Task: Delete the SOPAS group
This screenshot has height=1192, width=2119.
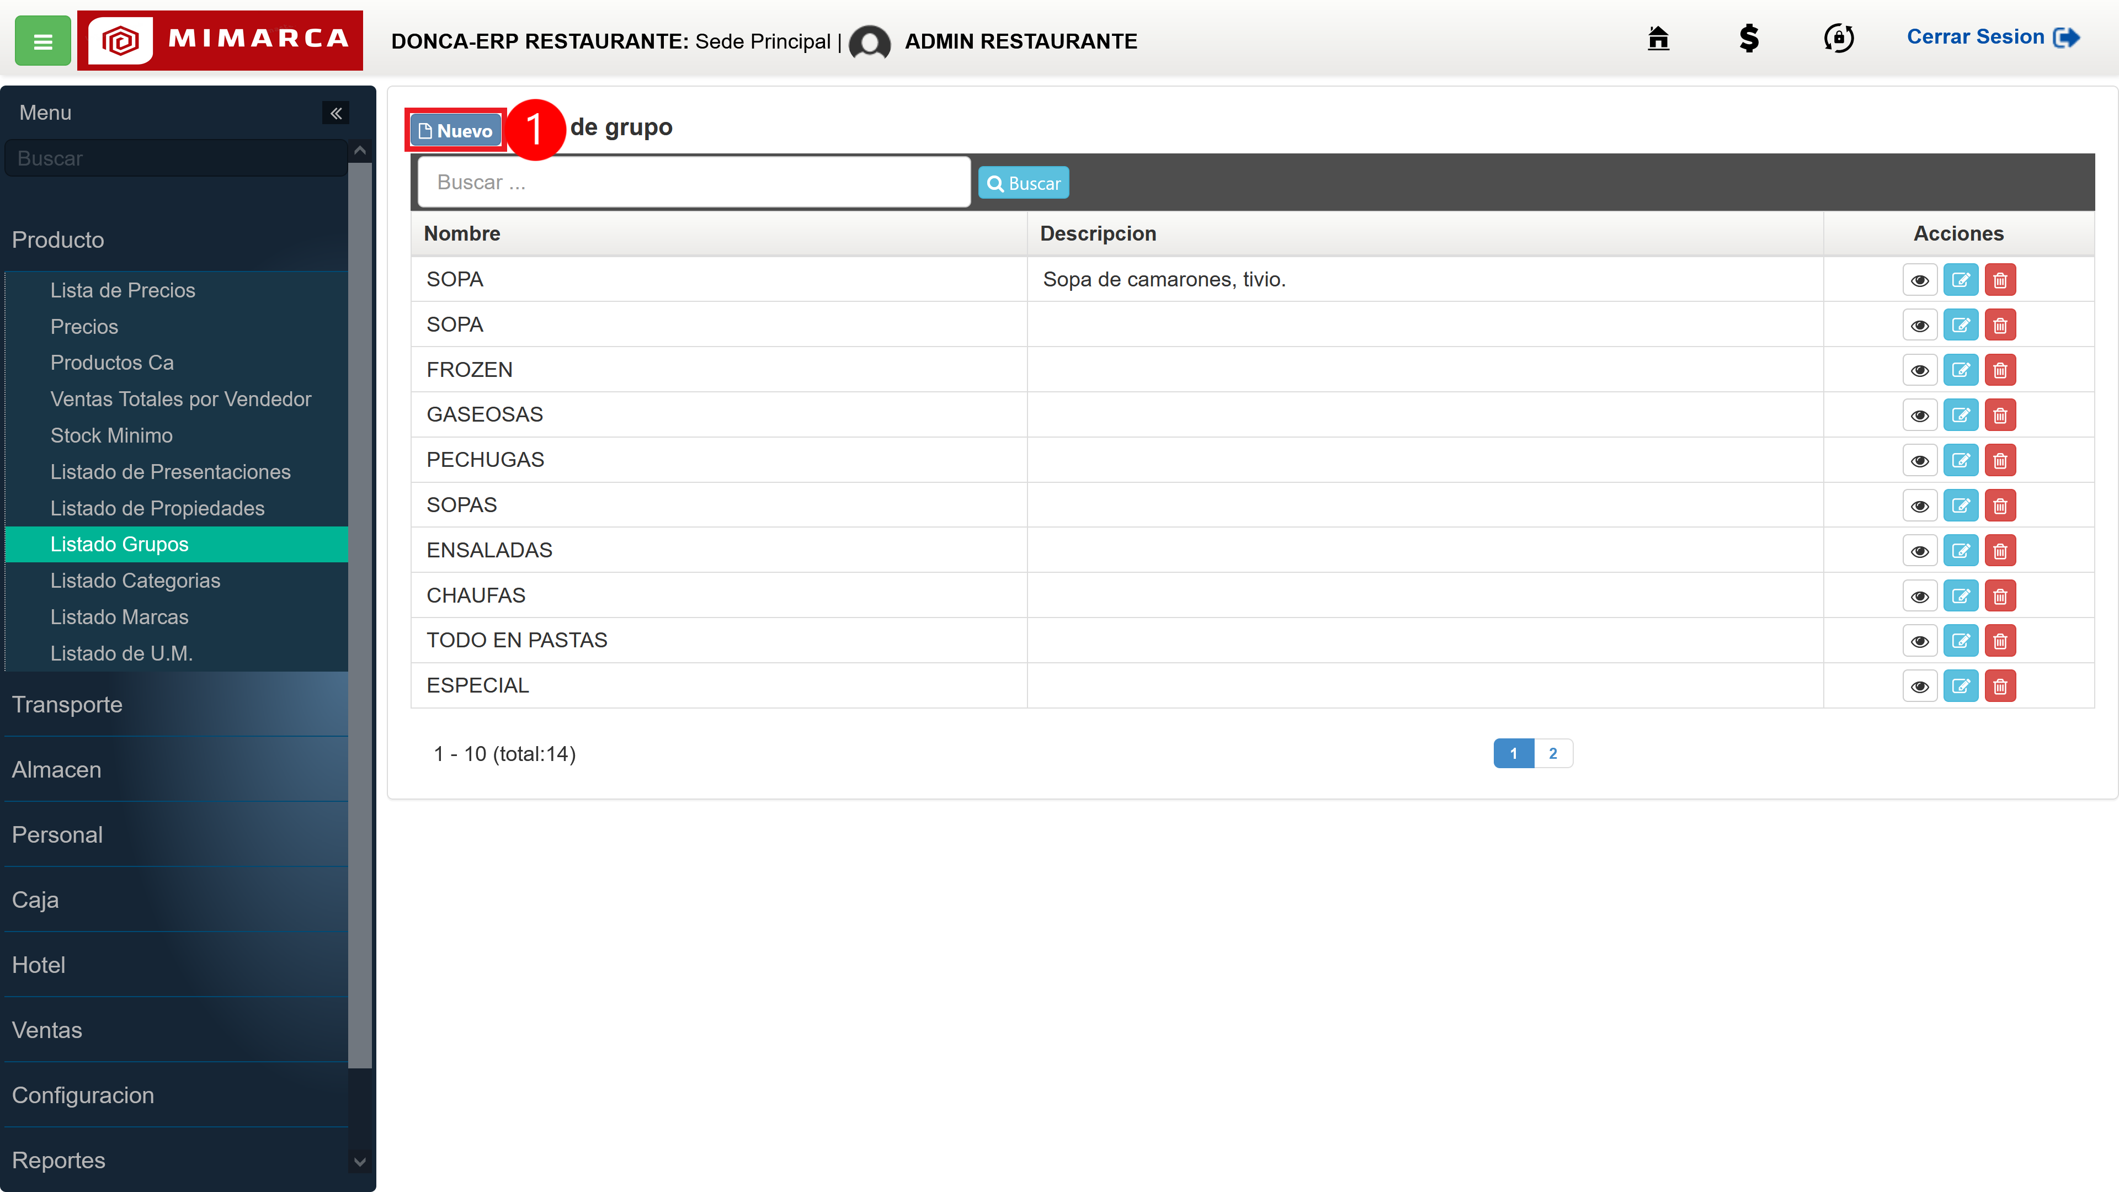Action: click(2000, 506)
